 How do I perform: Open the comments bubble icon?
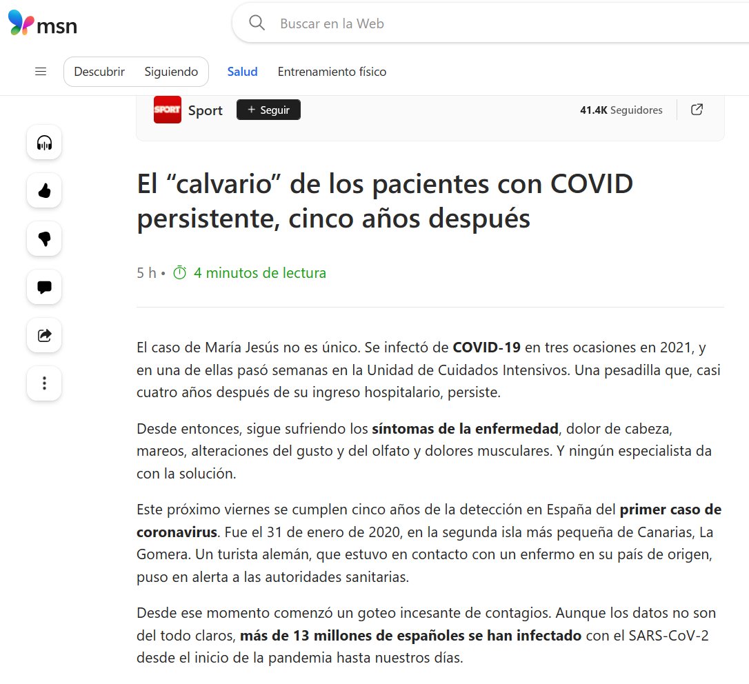pos(44,287)
